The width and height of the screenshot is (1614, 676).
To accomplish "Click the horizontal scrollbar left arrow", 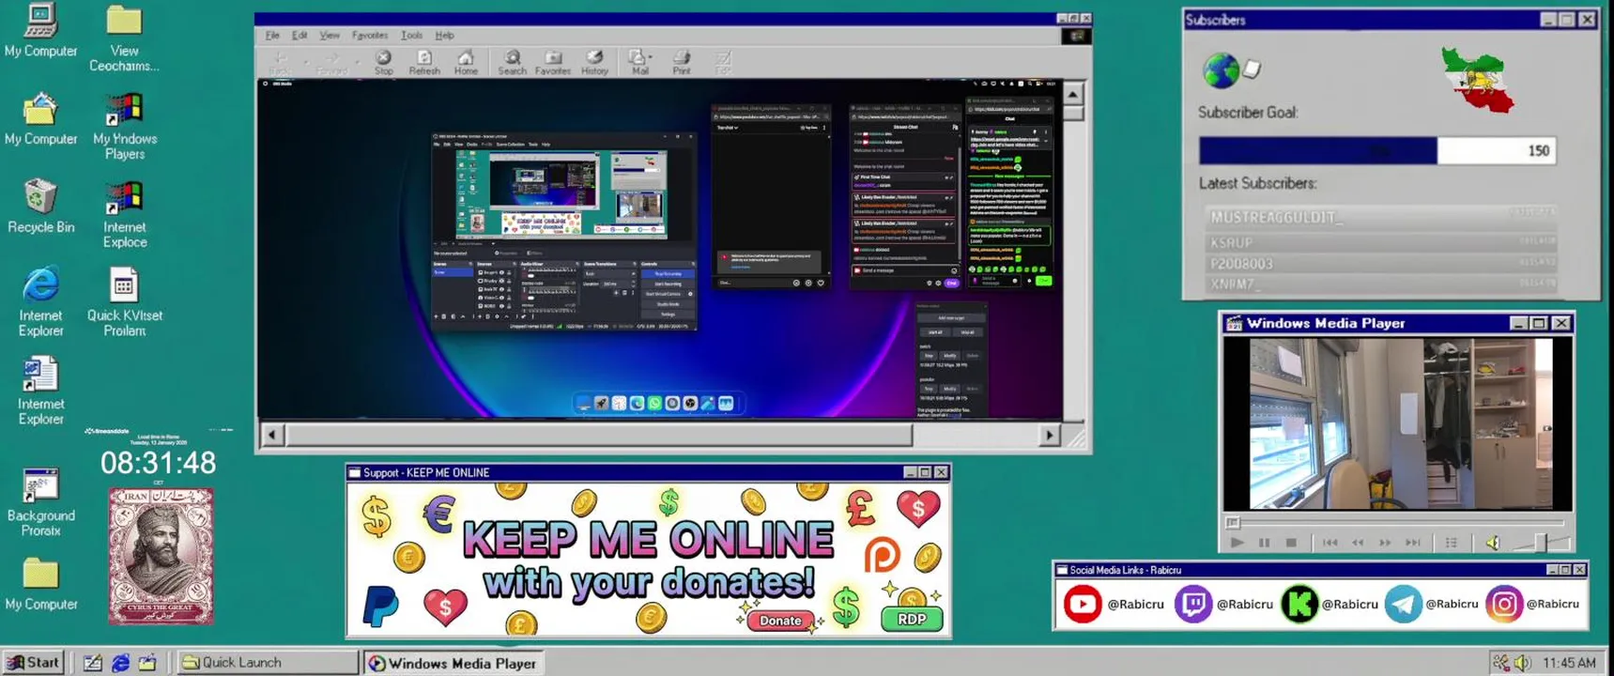I will point(272,435).
